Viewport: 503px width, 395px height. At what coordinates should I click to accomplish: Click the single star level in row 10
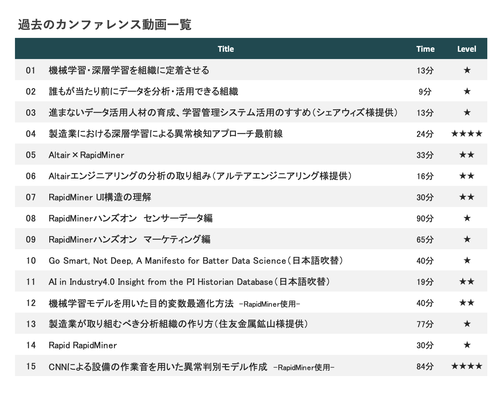467,260
